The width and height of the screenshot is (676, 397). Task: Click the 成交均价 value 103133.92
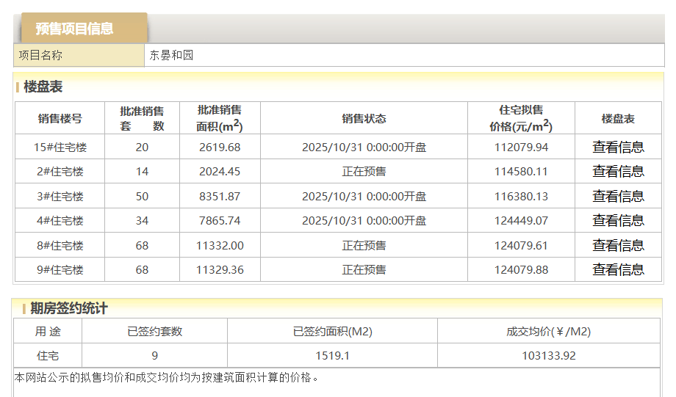pos(548,356)
